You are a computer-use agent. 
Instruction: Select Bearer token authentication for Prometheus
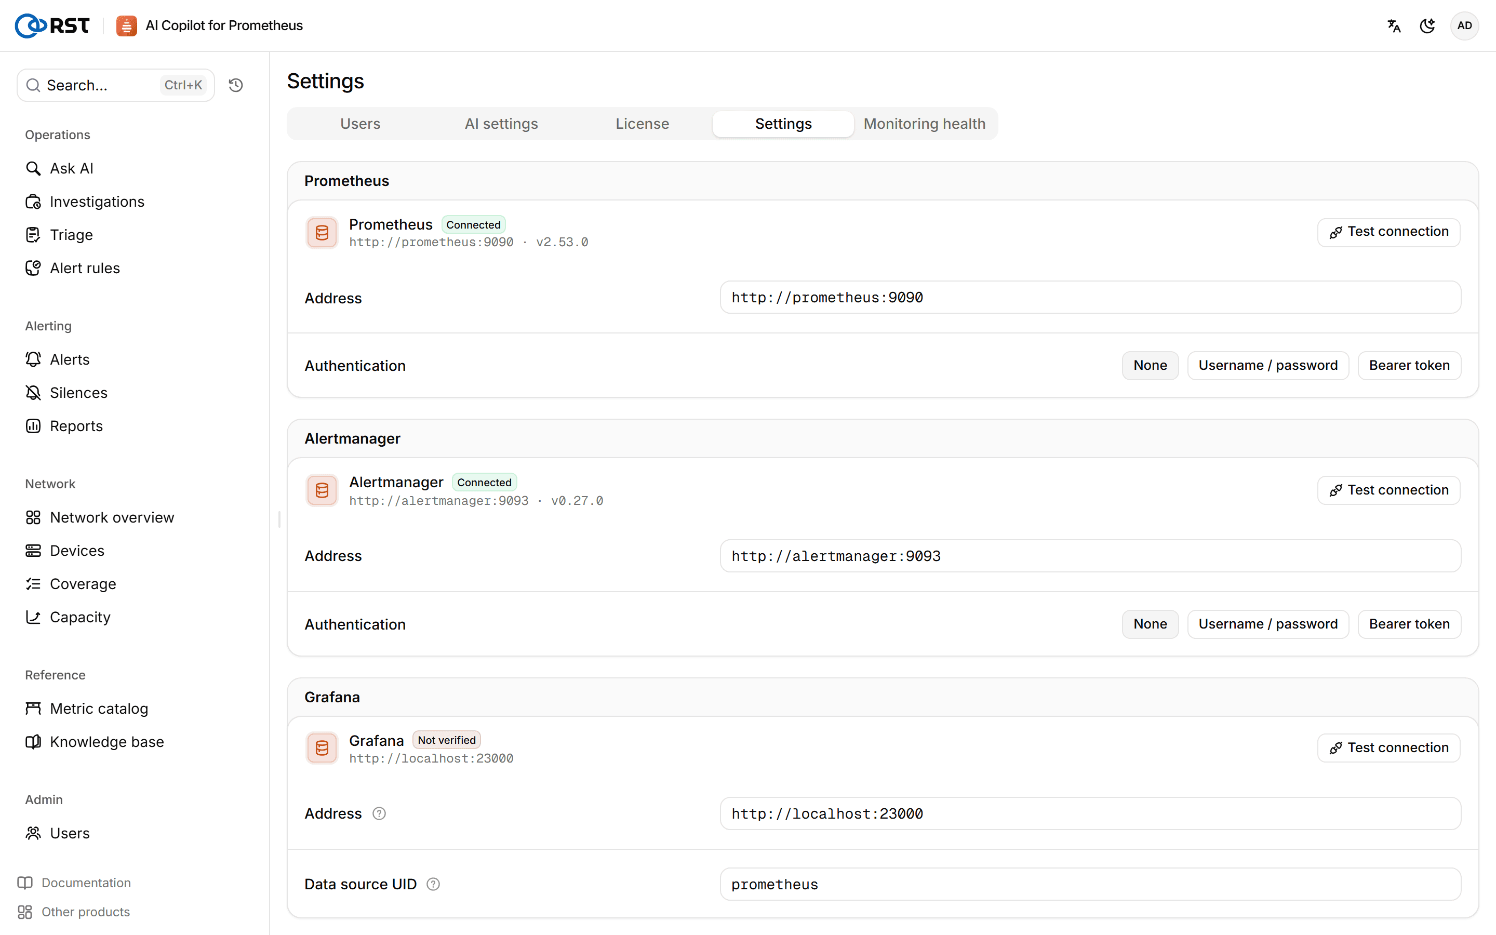click(x=1409, y=366)
